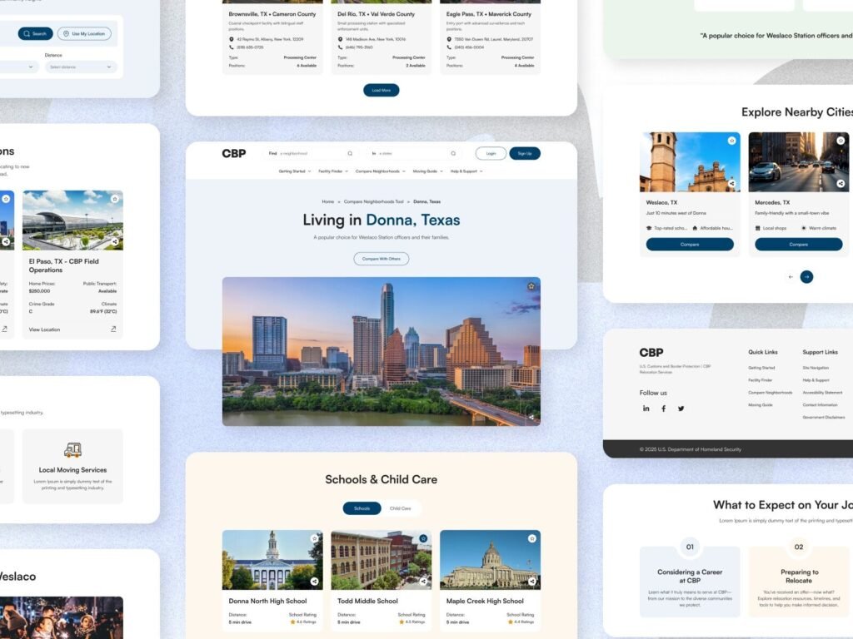853x639 pixels.
Task: Click the search icon in the state field
Action: (x=453, y=153)
